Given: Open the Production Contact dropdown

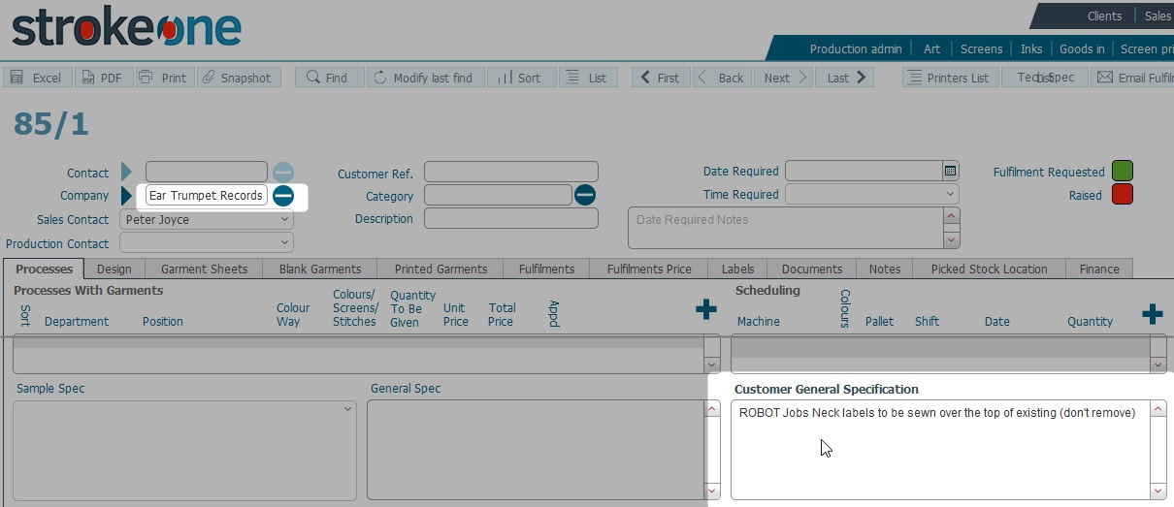Looking at the screenshot, I should [284, 243].
